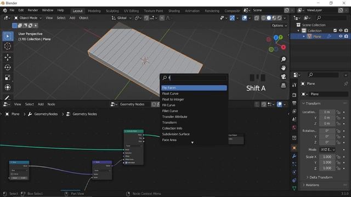The height and width of the screenshot is (197, 351).
Task: Open the File menu
Action: pos(12,10)
